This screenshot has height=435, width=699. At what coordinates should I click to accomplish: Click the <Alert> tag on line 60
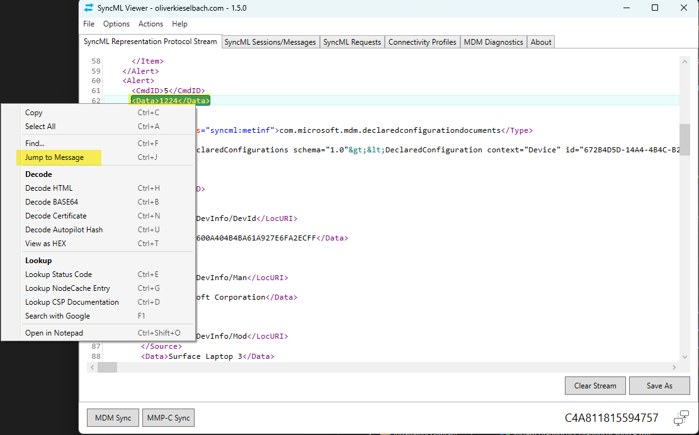pyautogui.click(x=138, y=81)
